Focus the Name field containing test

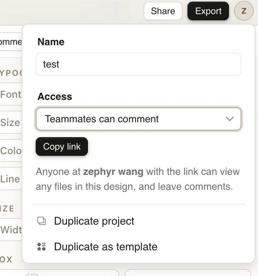138,64
